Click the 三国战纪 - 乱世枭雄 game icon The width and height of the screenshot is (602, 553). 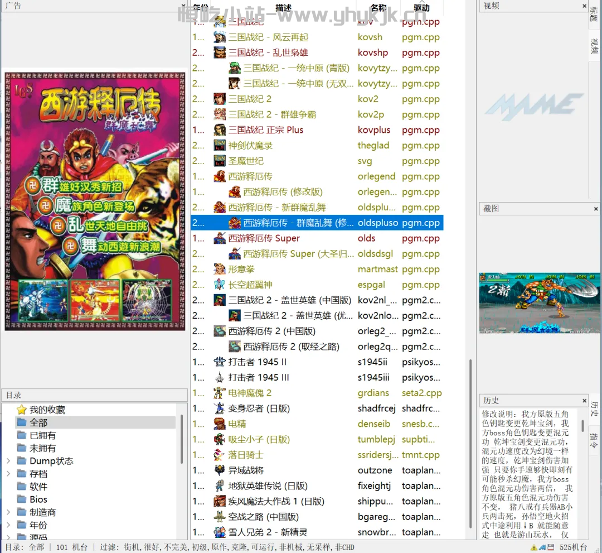pyautogui.click(x=220, y=52)
